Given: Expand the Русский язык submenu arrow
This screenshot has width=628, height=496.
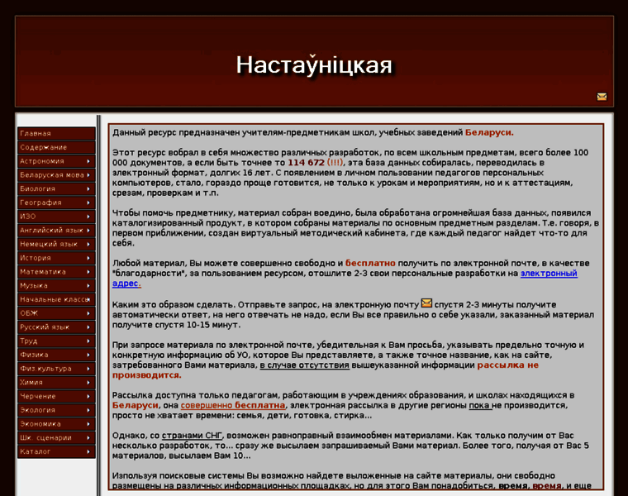Looking at the screenshot, I should pos(88,327).
